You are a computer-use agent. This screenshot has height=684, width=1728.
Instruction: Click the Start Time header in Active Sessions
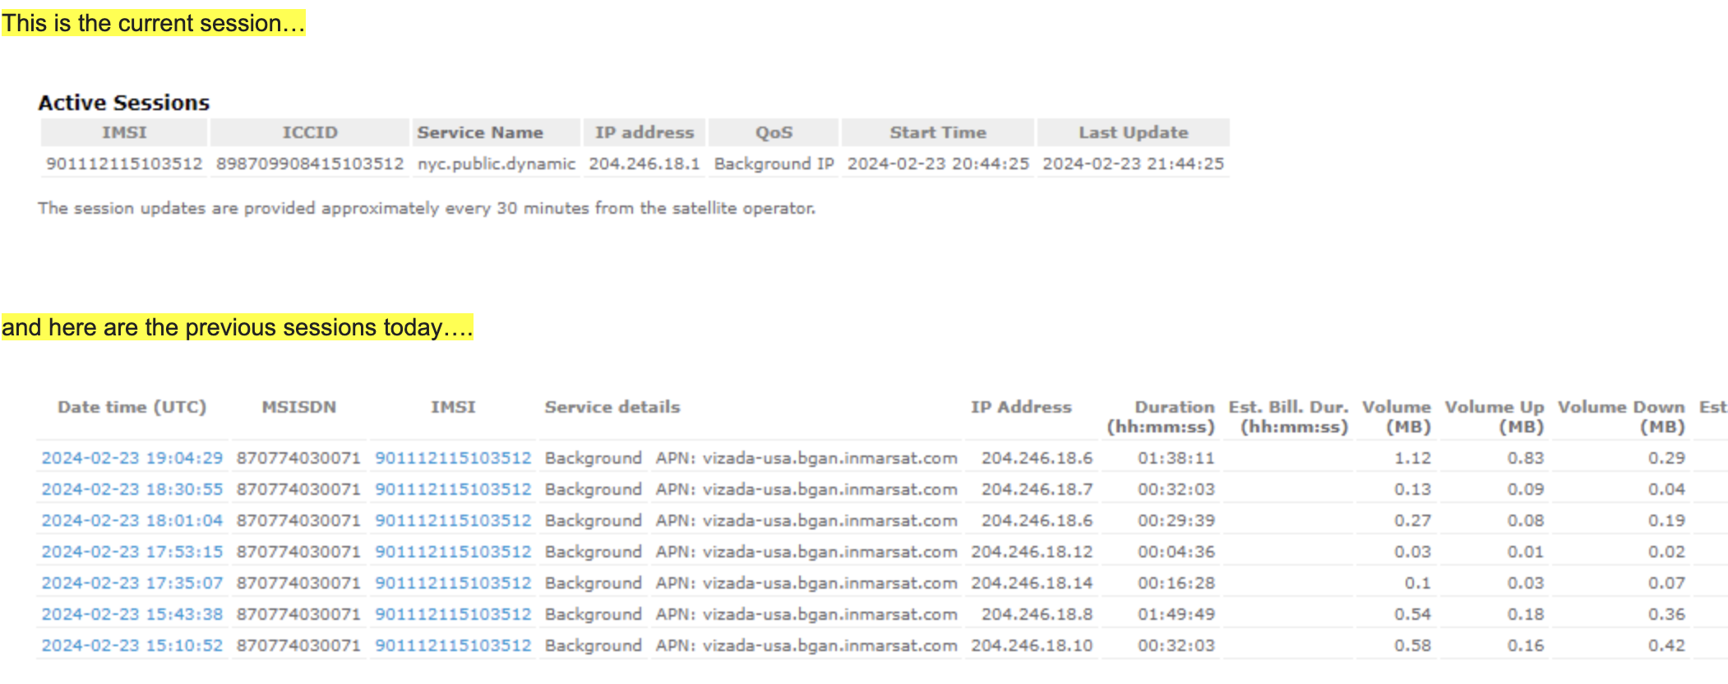click(x=937, y=132)
